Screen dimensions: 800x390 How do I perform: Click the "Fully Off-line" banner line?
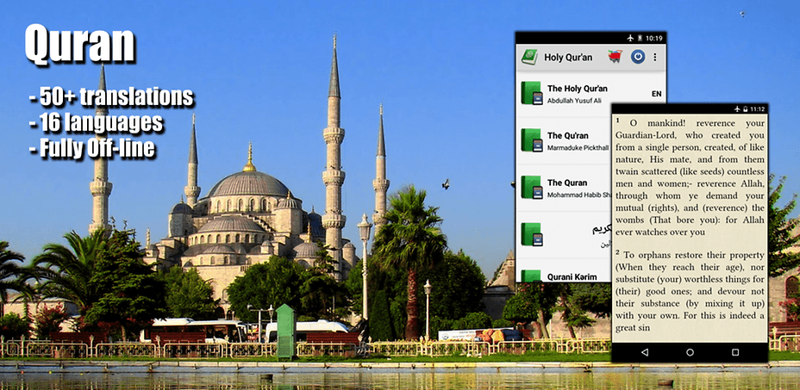coord(92,148)
